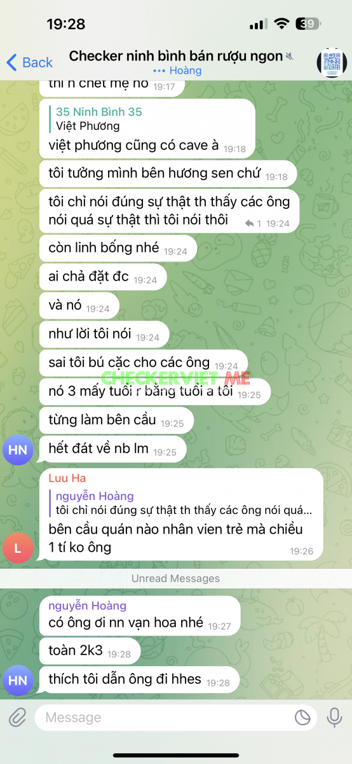Select message 'thích tôi dẫn ông đi hhes'
Image resolution: width=352 pixels, height=764 pixels.
pos(139,680)
